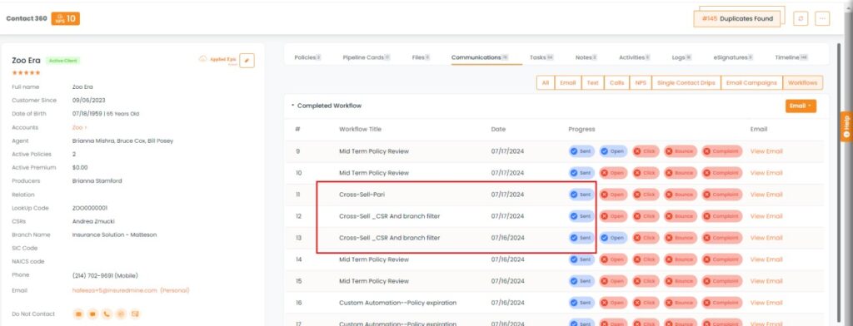This screenshot has height=326, width=853.
Task: Filter communications by All
Action: point(545,83)
